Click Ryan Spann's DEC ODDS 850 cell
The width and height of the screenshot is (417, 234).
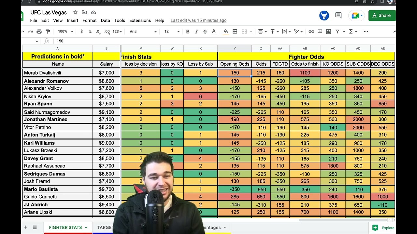coord(382,104)
